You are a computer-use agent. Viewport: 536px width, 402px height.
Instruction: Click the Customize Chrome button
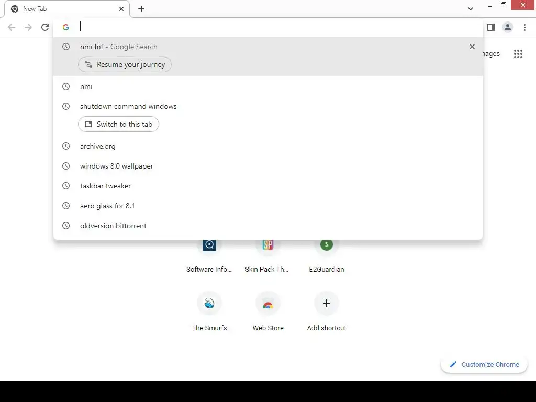484,365
